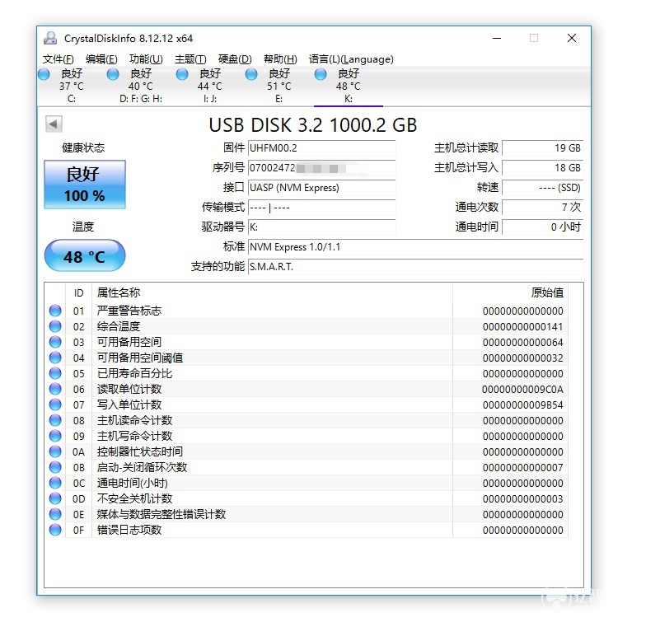Select disk tab showing 51 °C
The image size is (646, 622).
tap(279, 87)
